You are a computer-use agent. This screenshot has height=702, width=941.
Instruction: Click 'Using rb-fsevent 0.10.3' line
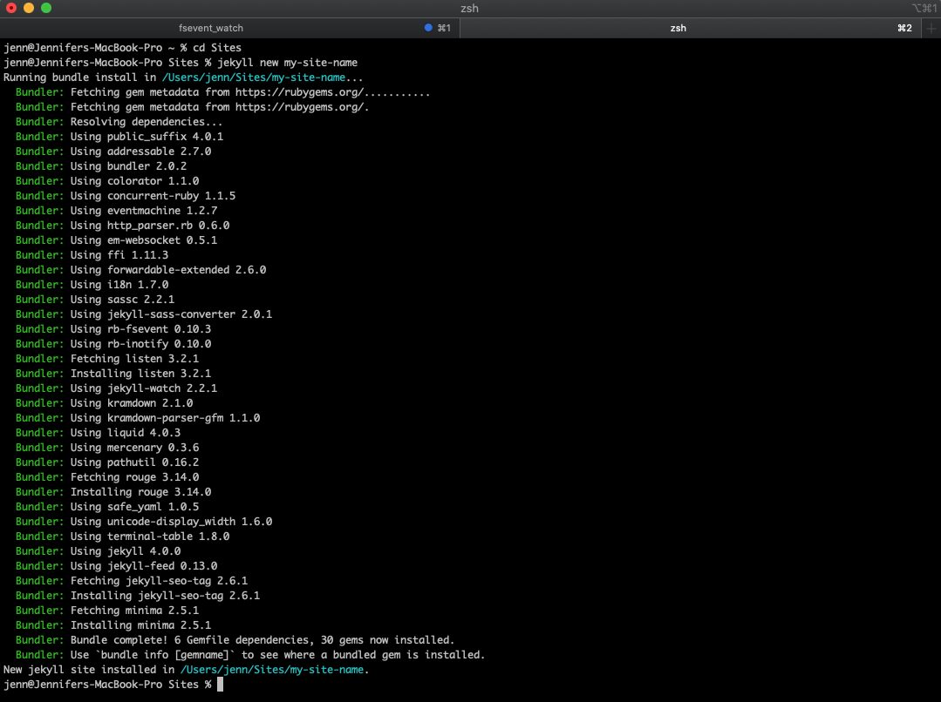(140, 328)
